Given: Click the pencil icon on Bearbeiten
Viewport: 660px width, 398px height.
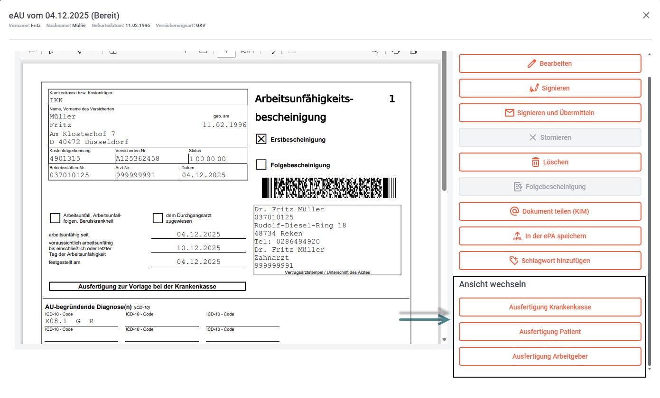Looking at the screenshot, I should coord(532,63).
